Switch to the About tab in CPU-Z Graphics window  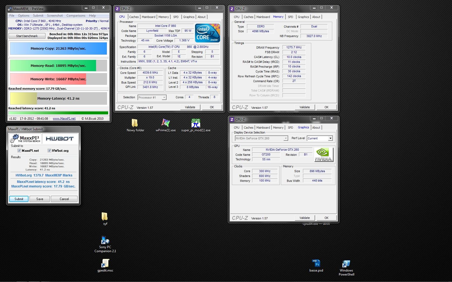coord(316,128)
